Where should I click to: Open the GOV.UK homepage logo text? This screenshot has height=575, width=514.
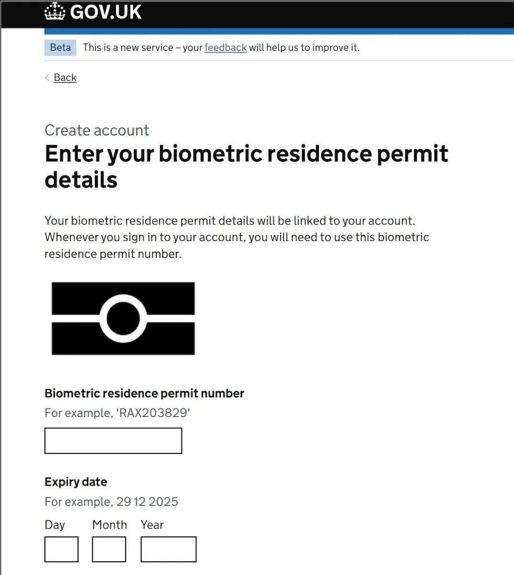click(x=106, y=12)
